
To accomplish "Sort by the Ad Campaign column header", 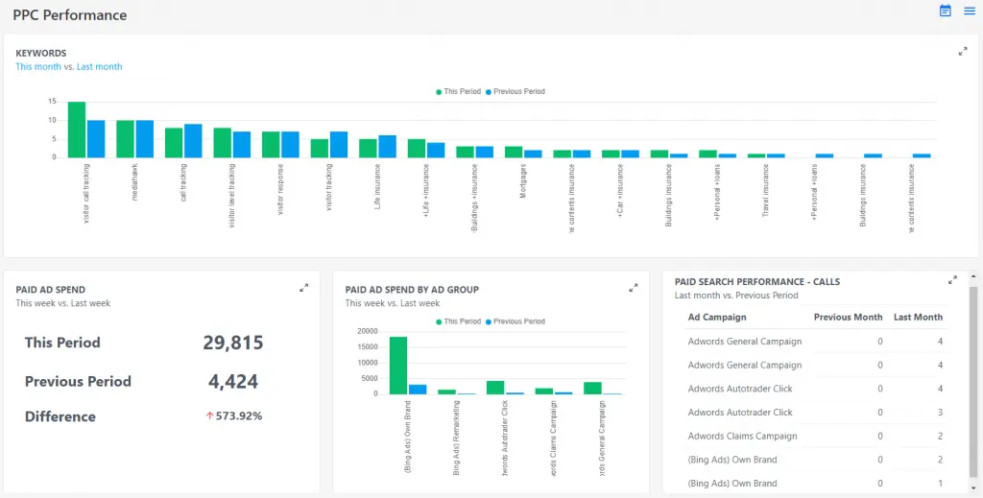I will pyautogui.click(x=717, y=317).
